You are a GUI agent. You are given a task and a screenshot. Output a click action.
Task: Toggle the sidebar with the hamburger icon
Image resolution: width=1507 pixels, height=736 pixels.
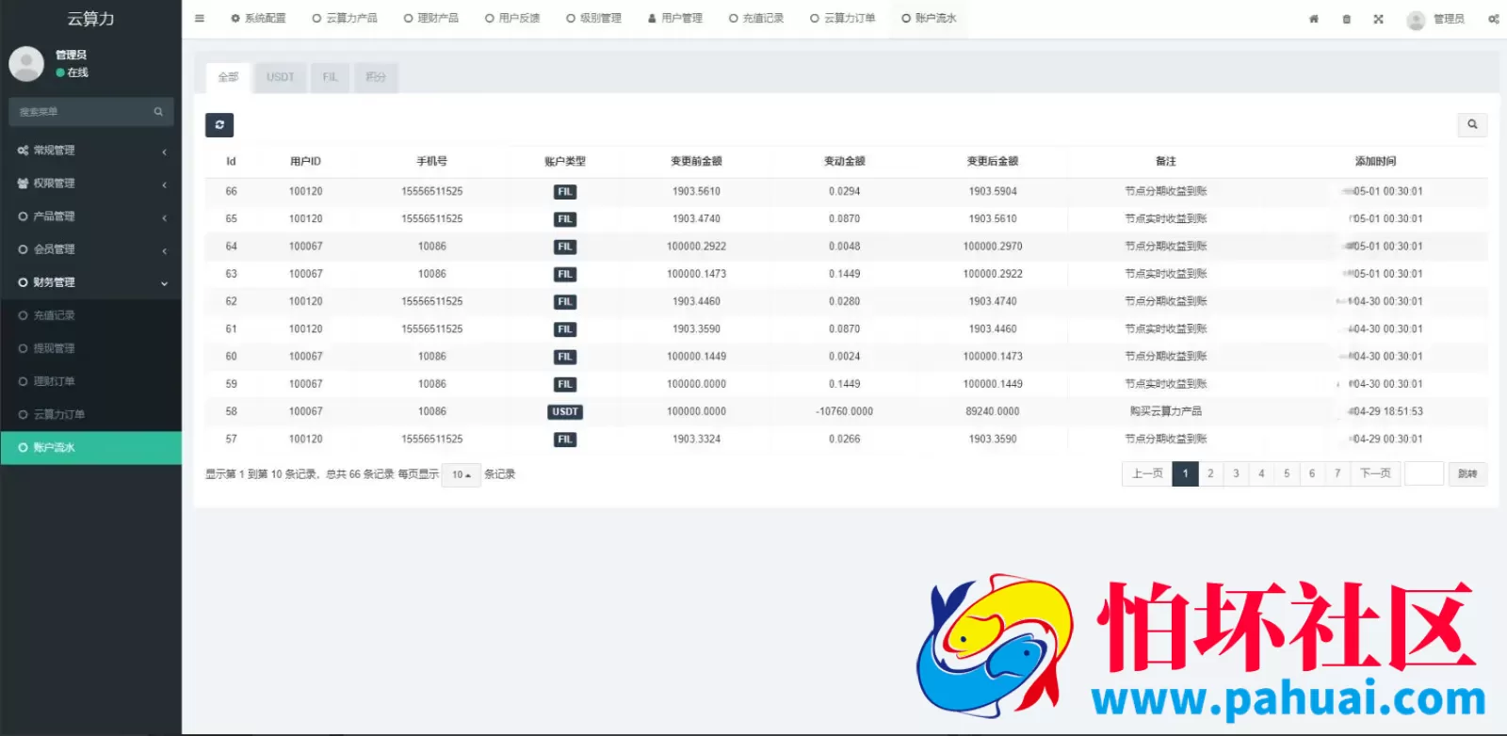[200, 19]
